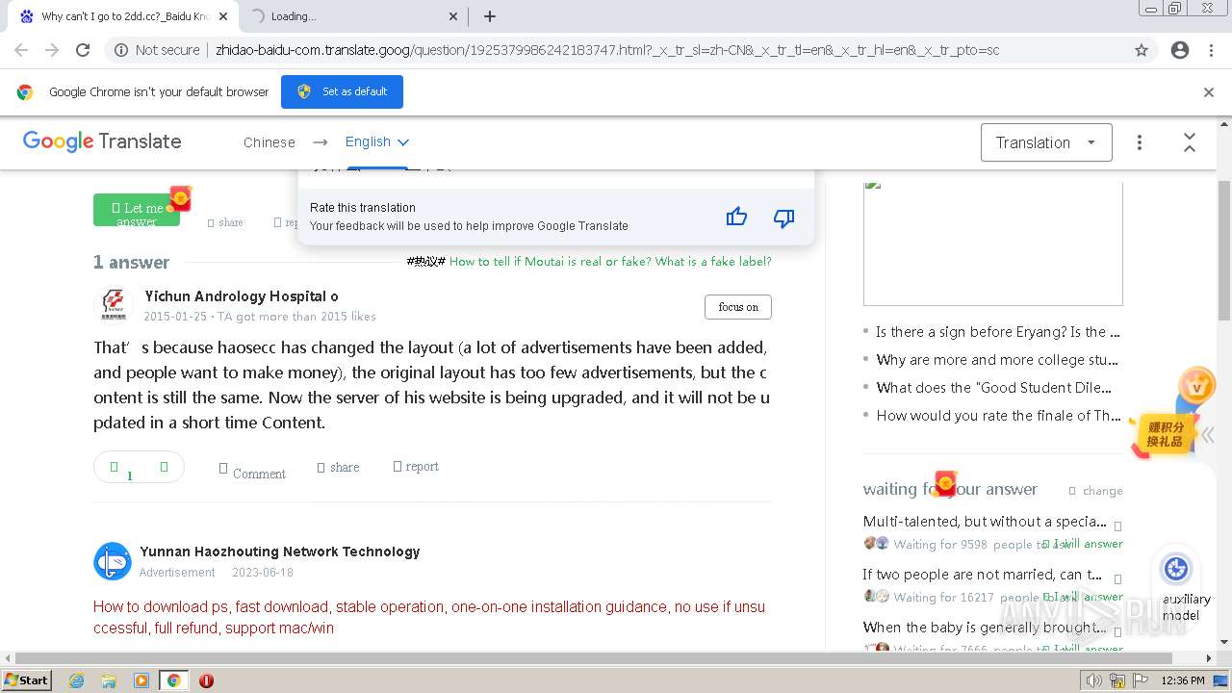
Task: Click the thumbs down translation rating icon
Action: pos(784,218)
